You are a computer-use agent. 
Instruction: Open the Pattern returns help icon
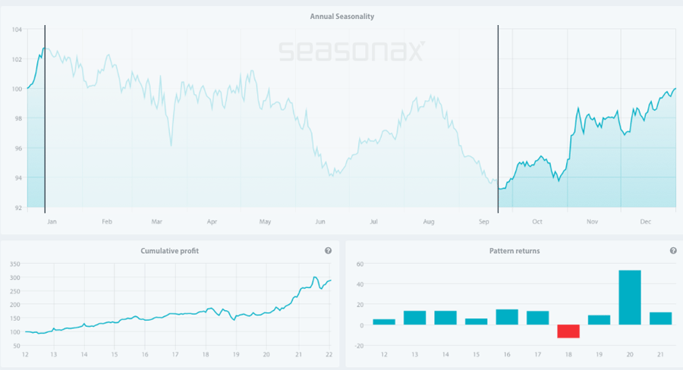click(x=673, y=251)
